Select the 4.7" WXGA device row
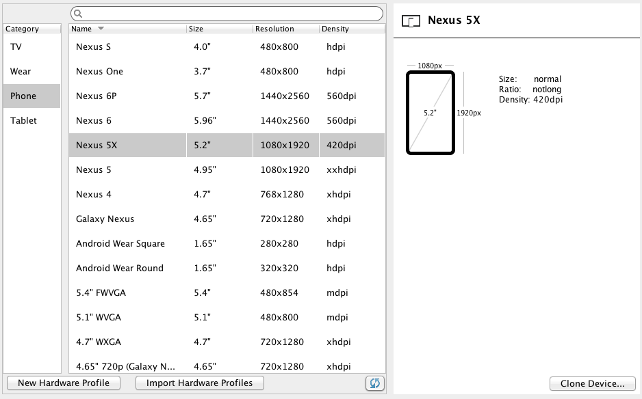 pyautogui.click(x=227, y=342)
